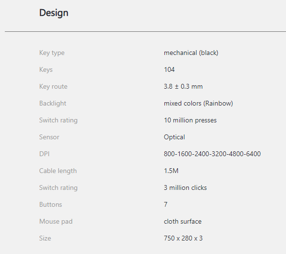
Task: Select the Key route label
Action: point(53,86)
